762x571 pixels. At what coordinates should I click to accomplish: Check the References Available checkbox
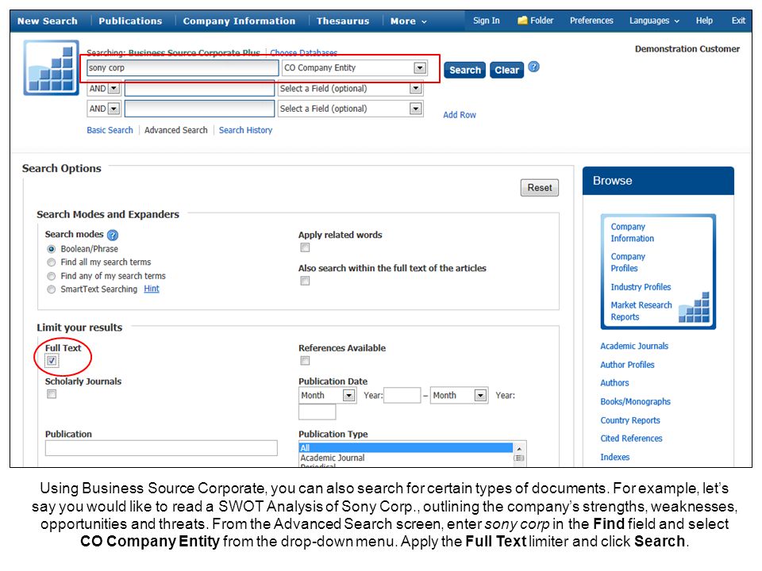[305, 360]
